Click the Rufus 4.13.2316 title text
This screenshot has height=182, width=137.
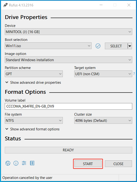(21, 5)
